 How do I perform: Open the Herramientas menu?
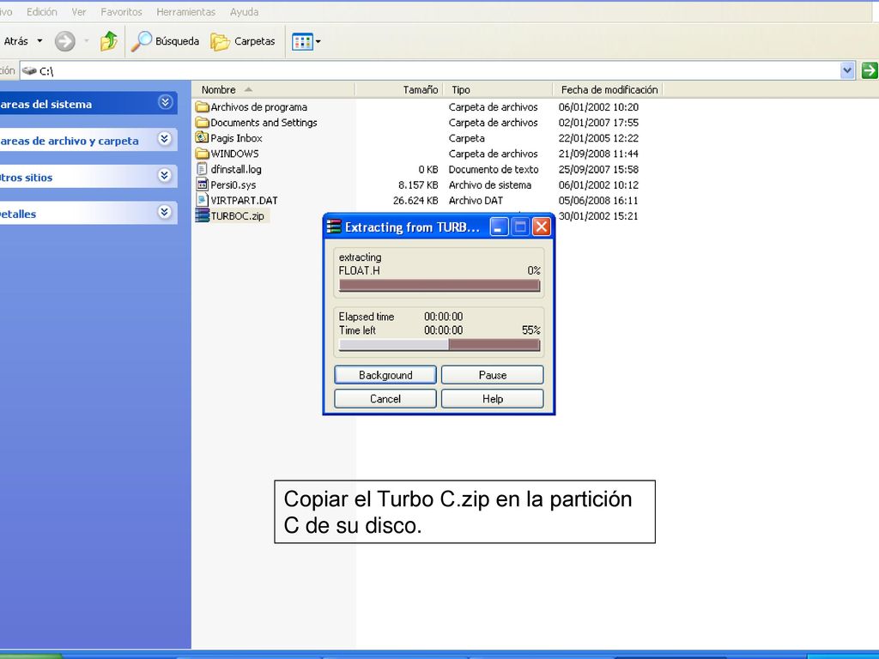pyautogui.click(x=185, y=12)
